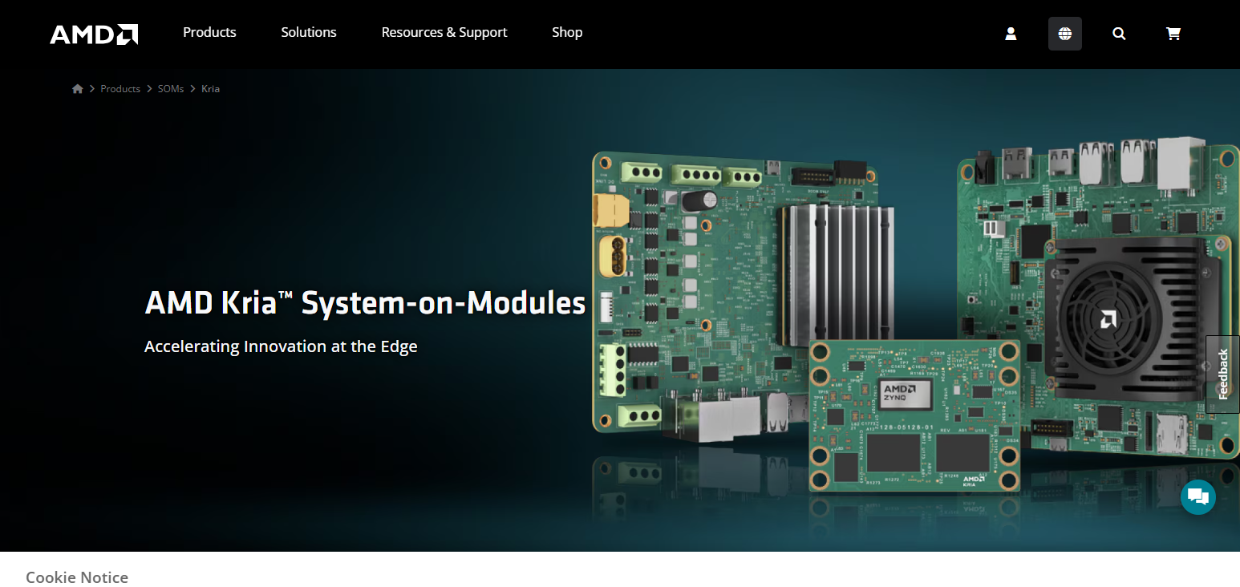Open the user account icon

pos(1011,34)
